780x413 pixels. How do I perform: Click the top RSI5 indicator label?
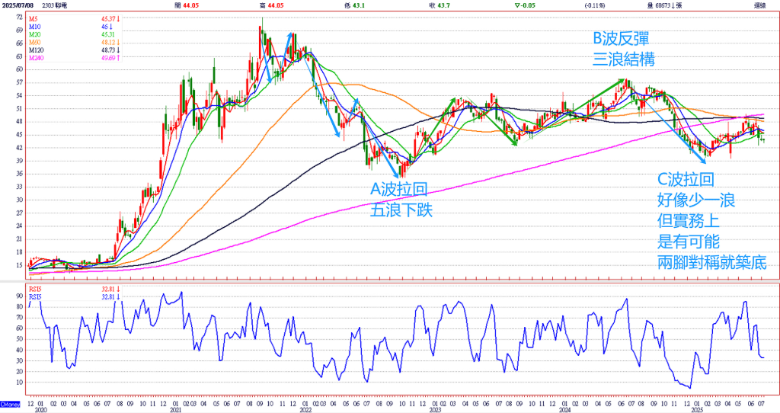37,290
